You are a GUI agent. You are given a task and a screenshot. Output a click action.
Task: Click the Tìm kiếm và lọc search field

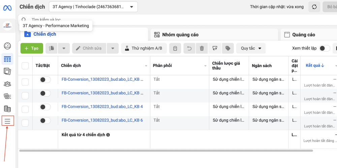click(178, 20)
